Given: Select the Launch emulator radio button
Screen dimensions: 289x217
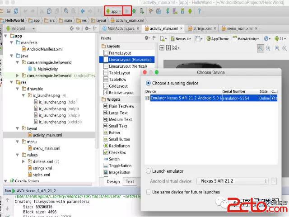Looking at the screenshot, I should (x=148, y=171).
